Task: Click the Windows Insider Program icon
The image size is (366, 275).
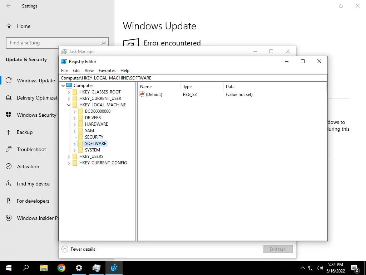Action: pos(9,218)
